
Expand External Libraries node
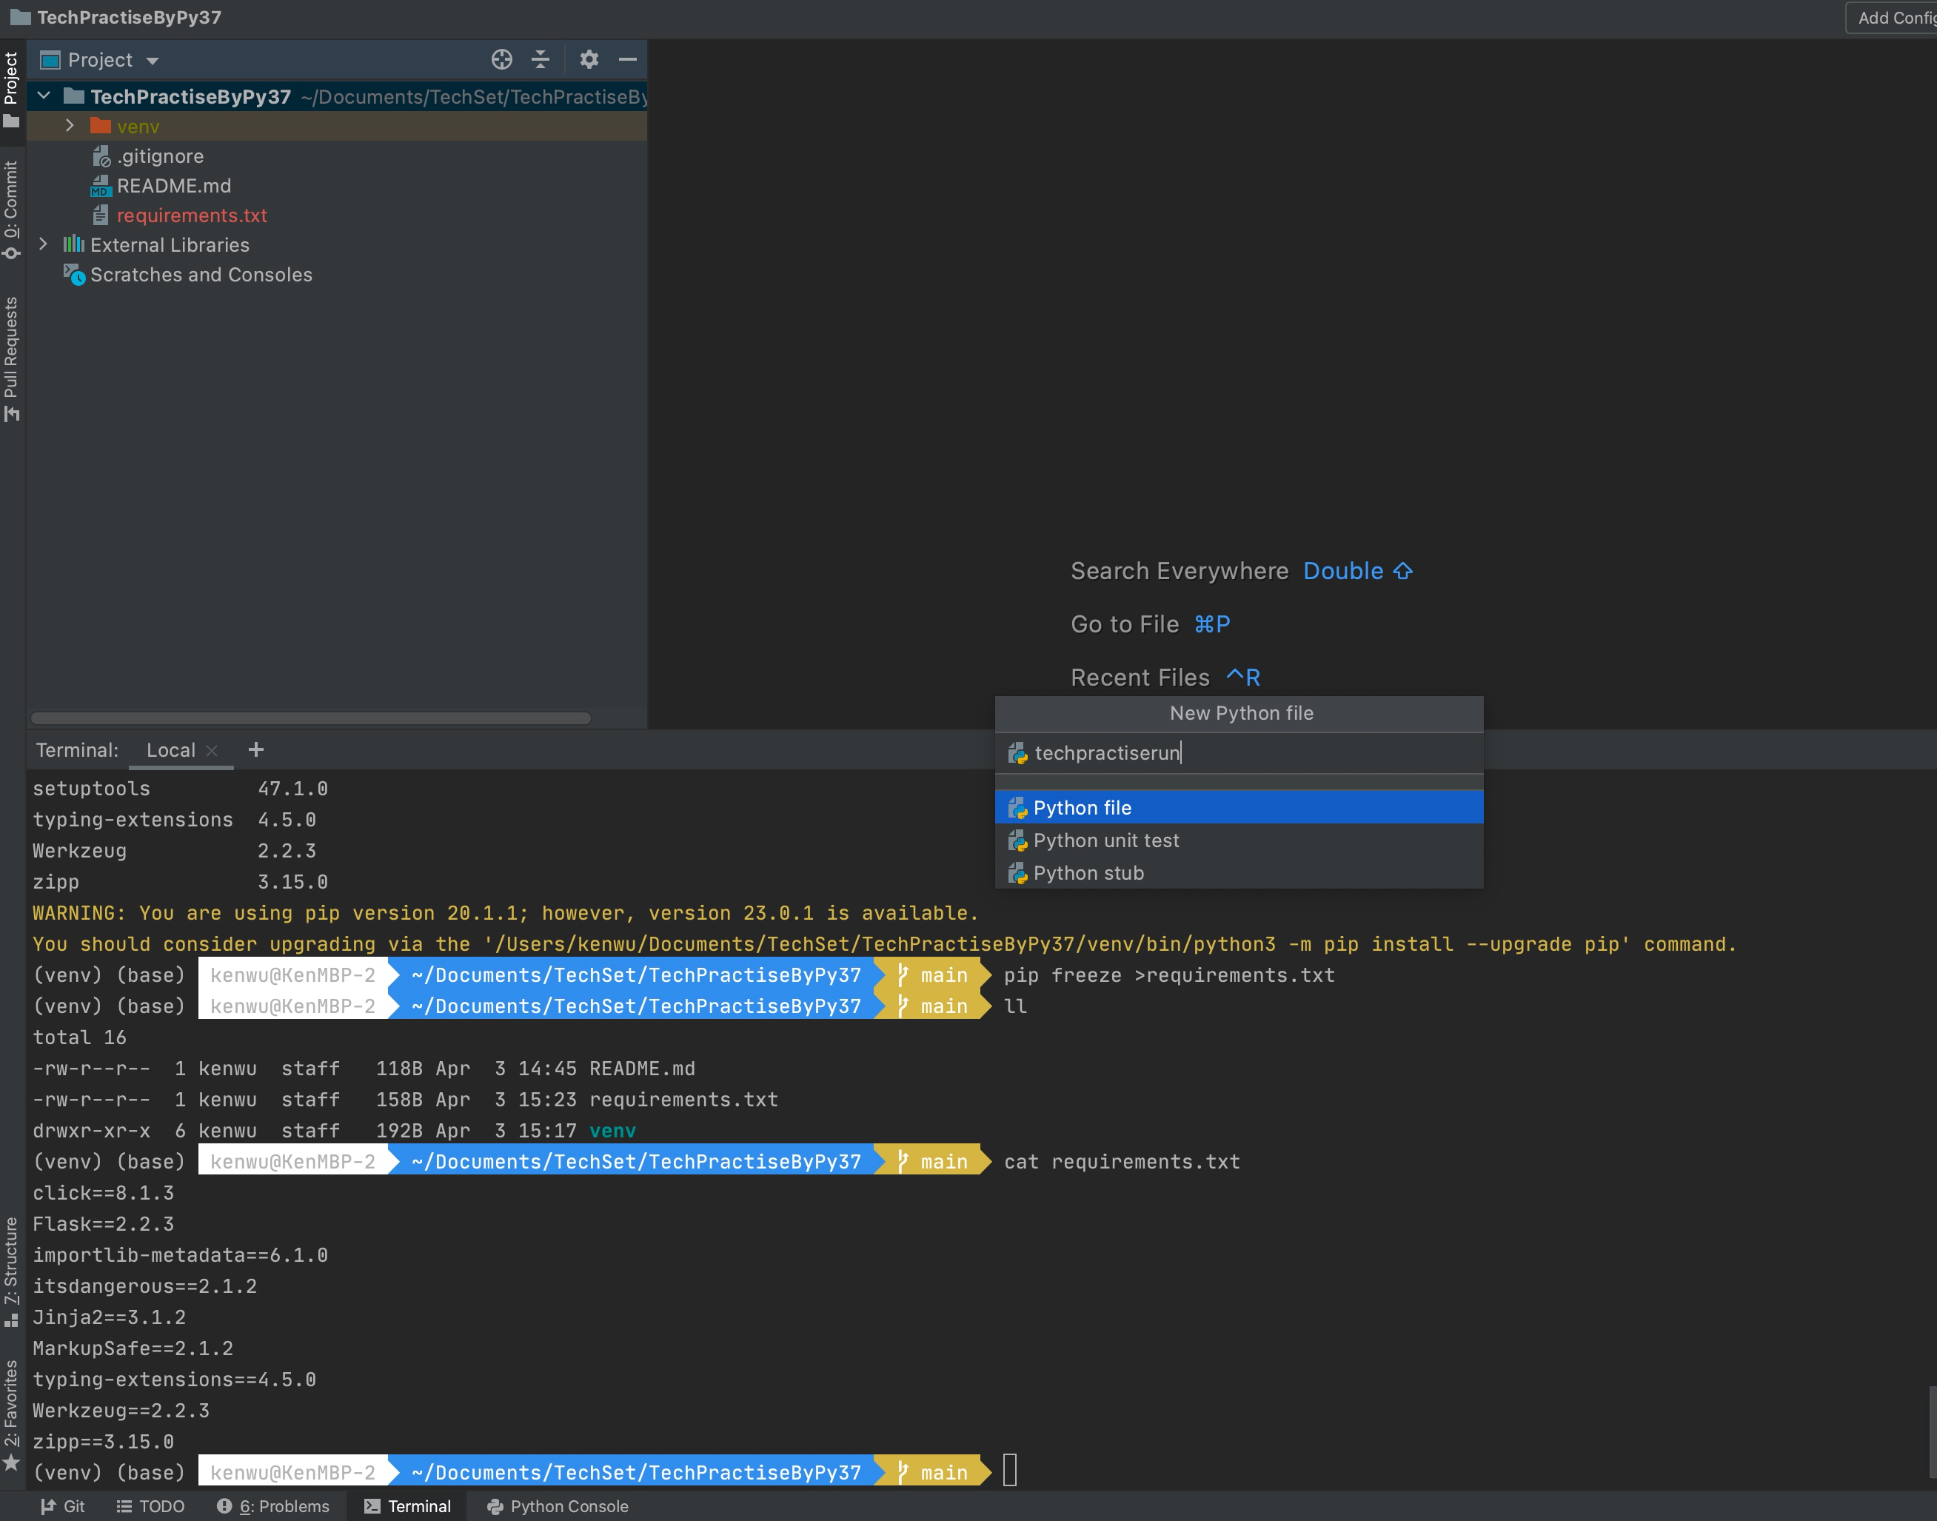(43, 244)
